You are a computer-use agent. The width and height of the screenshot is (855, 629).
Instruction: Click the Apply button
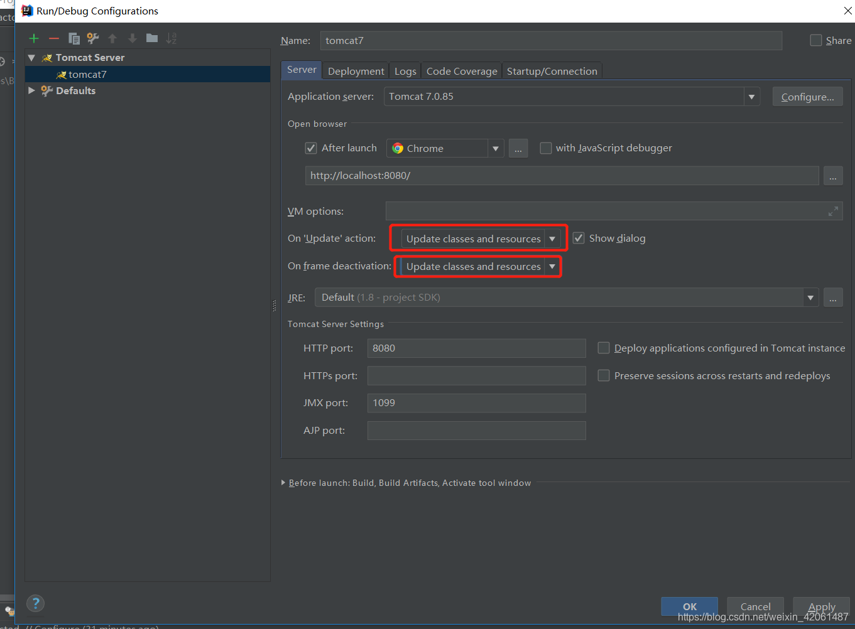822,606
